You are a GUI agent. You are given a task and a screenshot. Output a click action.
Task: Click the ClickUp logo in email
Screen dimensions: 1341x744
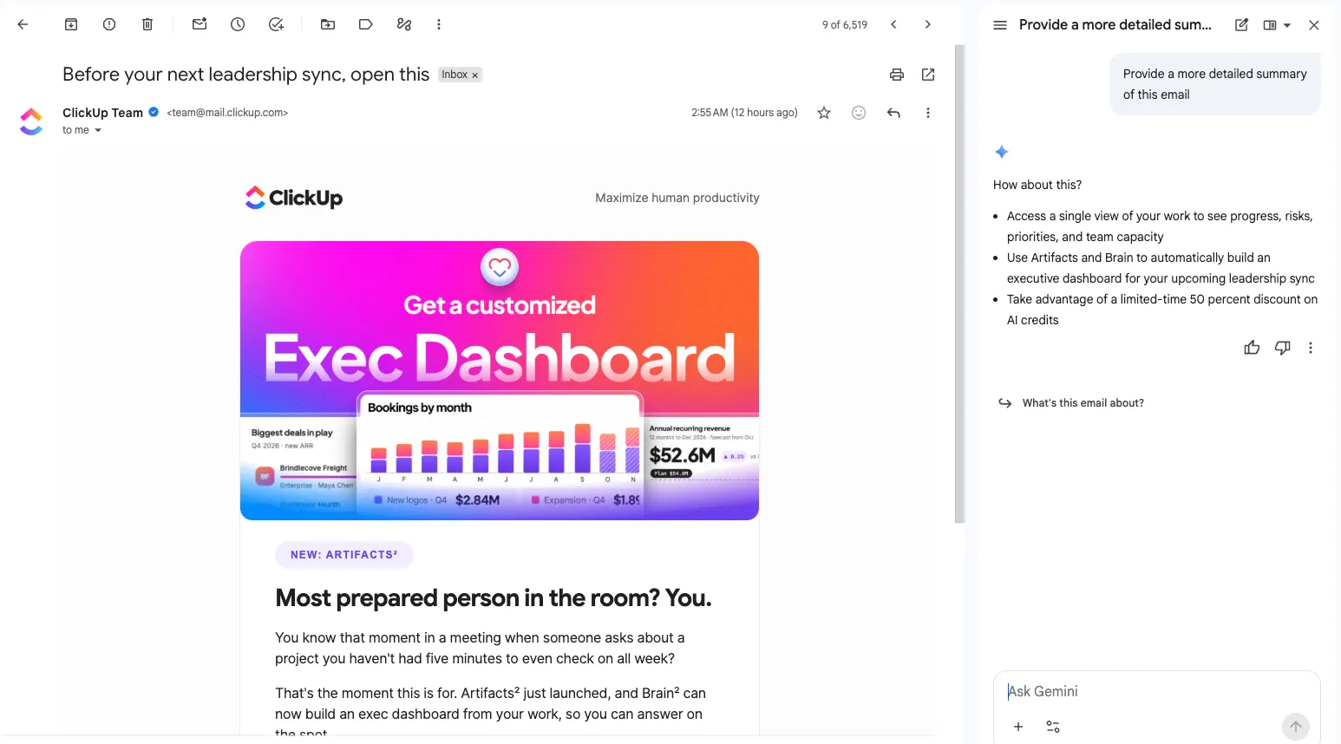pos(294,198)
